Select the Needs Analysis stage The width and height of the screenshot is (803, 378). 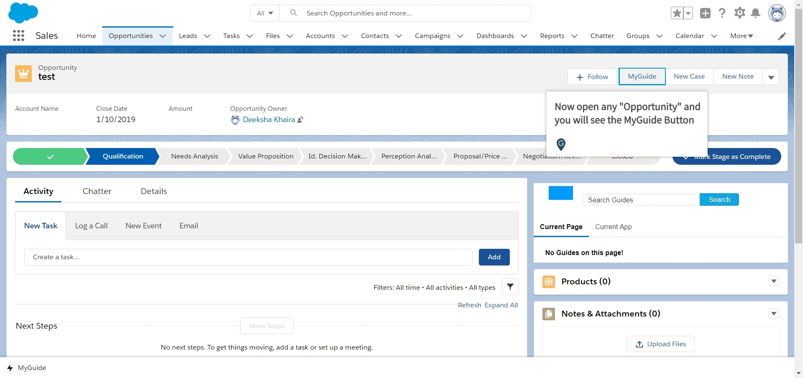tap(194, 156)
